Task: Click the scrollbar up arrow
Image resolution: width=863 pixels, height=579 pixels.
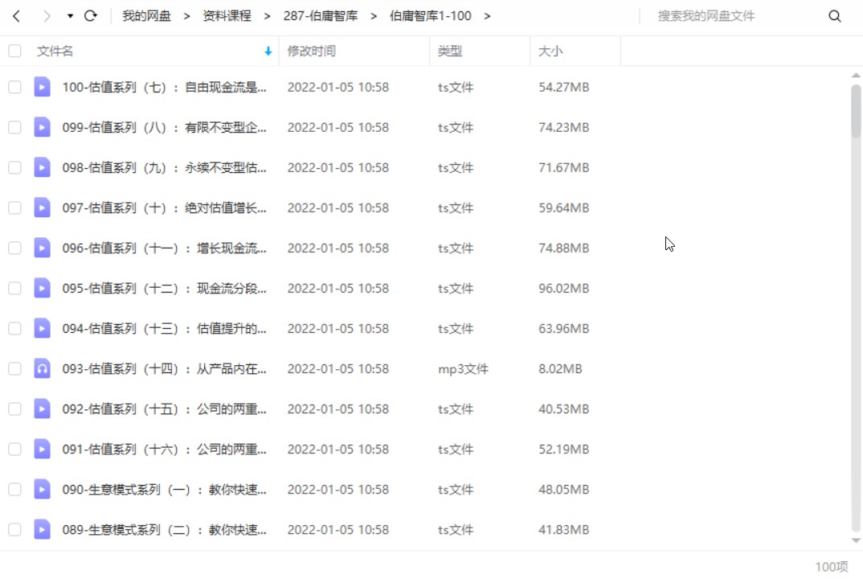Action: coord(855,76)
